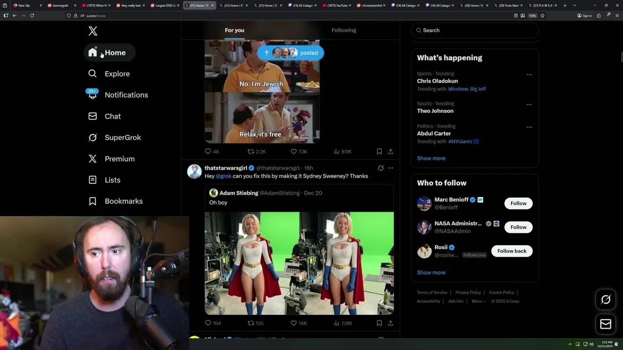Open the Explore page
This screenshot has height=350, width=623.
coord(110,74)
